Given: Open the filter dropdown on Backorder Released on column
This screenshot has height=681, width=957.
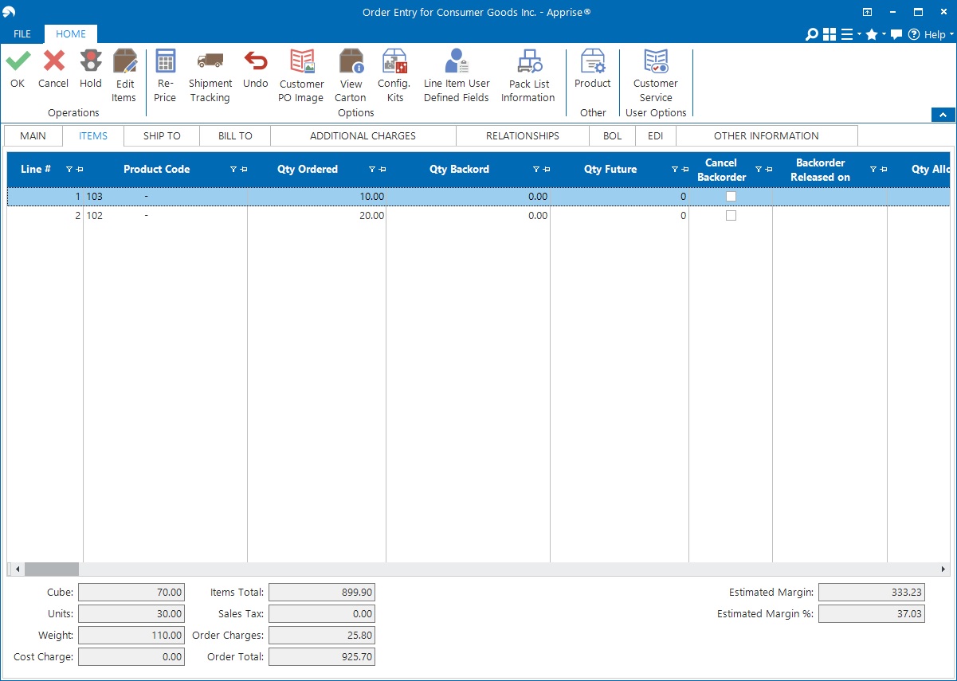Looking at the screenshot, I should pos(873,170).
